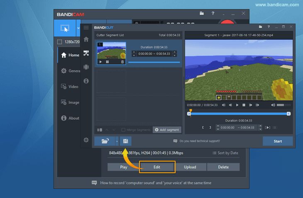
Task: Click the Add segment button
Action: 167,130
